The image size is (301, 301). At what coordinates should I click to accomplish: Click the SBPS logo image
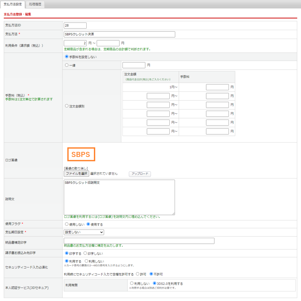click(81, 154)
